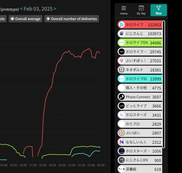This screenshot has height=173, width=182.
Task: Click the ホロライブEN logo icon
Action: pos(122,43)
